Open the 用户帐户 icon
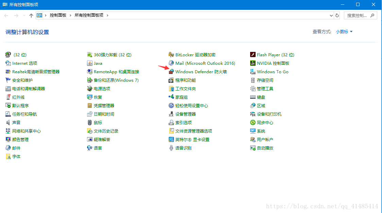Image resolution: width=382 pixels, height=213 pixels. (x=253, y=139)
